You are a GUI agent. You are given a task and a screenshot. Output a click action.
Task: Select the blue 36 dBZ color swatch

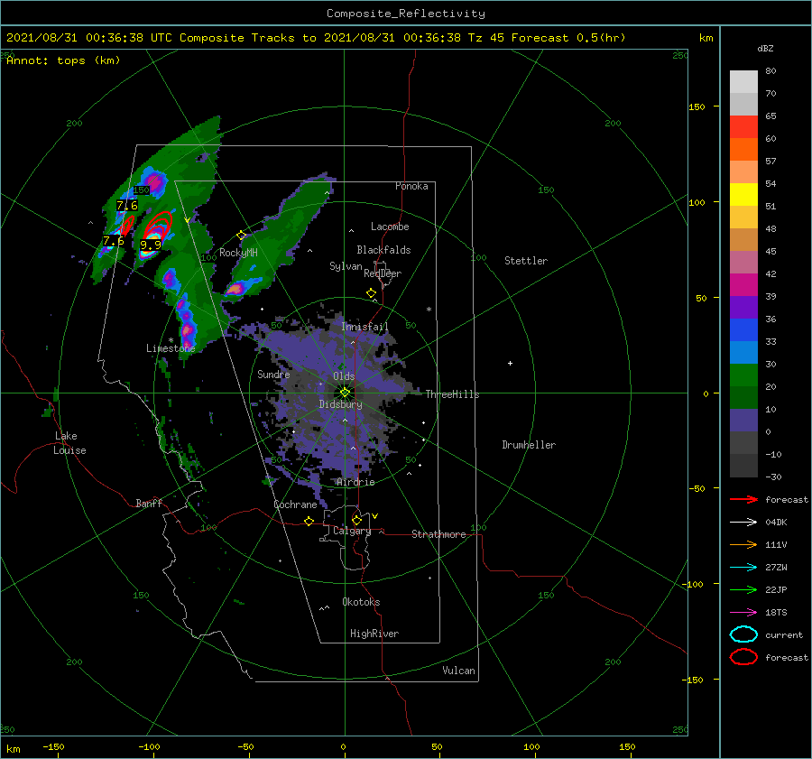pos(743,329)
